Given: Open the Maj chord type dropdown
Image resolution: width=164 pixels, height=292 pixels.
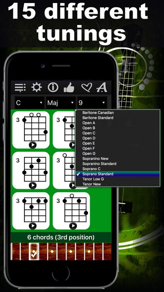Looking at the screenshot, I should pyautogui.click(x=61, y=103).
